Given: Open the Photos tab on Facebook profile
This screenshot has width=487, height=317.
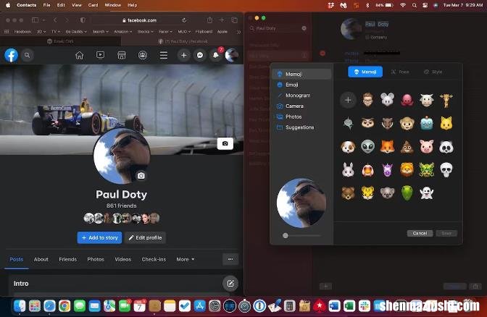Looking at the screenshot, I should tap(96, 259).
